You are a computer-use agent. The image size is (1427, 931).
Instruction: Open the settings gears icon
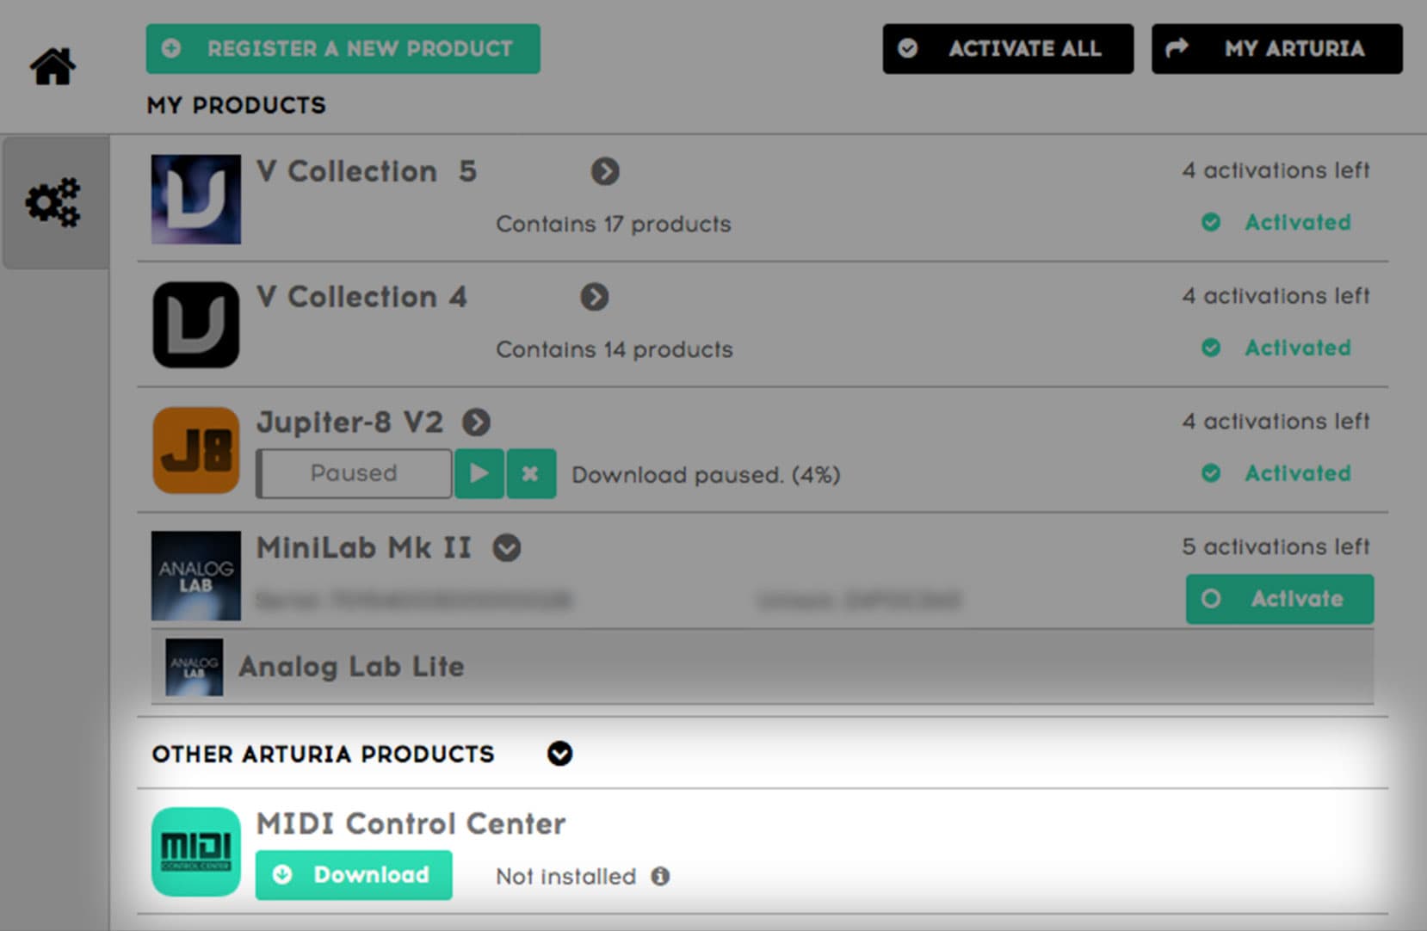(53, 203)
